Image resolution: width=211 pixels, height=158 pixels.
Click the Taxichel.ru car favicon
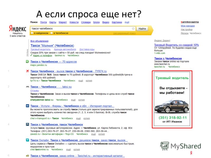click(x=27, y=156)
